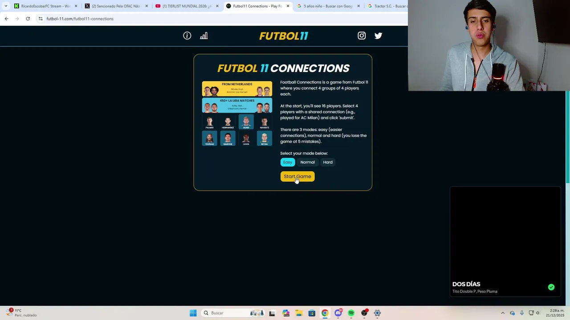
Task: Select Hard mode
Action: click(328, 162)
